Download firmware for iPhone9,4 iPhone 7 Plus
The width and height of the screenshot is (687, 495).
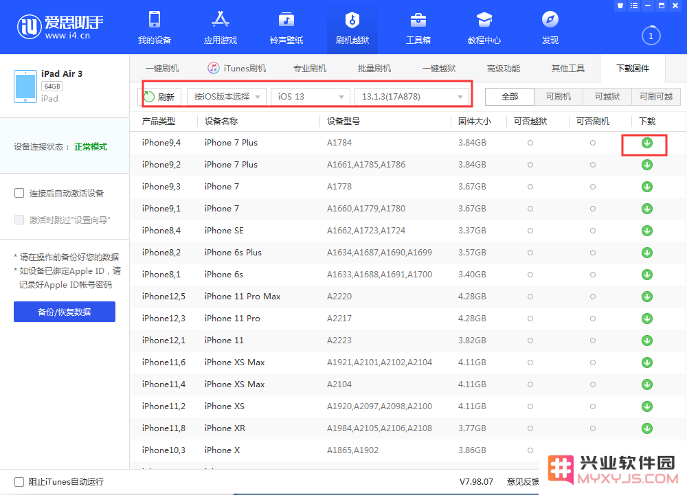646,143
